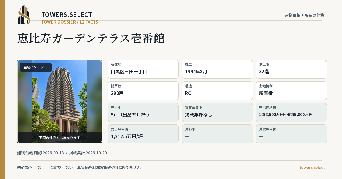Image resolution: width=342 pixels, height=179 pixels.
Task: Open the towers.select footer link
Action: pos(312,168)
